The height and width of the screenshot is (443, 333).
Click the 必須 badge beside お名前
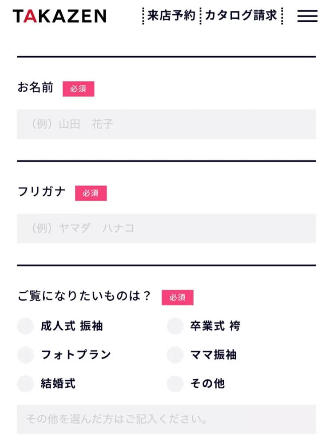coord(78,89)
